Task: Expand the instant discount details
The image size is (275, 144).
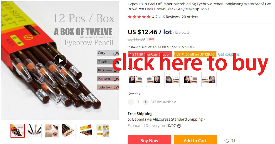Action: point(194,47)
